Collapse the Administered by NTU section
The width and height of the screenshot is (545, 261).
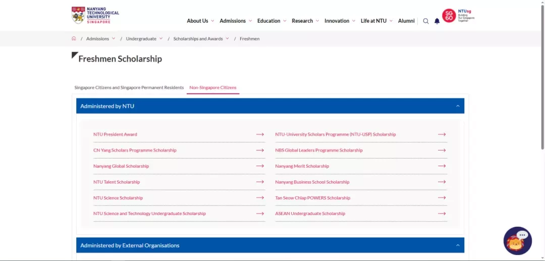click(x=458, y=106)
